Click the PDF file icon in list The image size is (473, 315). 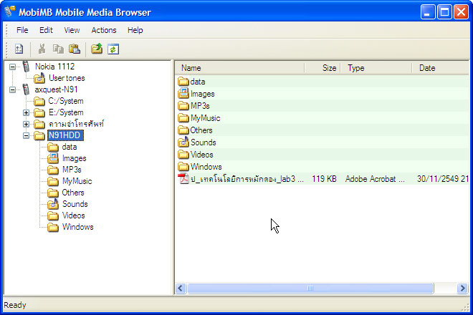[x=183, y=179]
